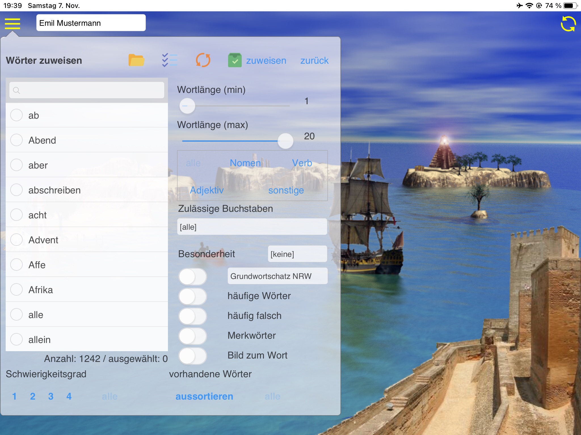
Task: Tap the battery status indicator
Action: pos(570,6)
